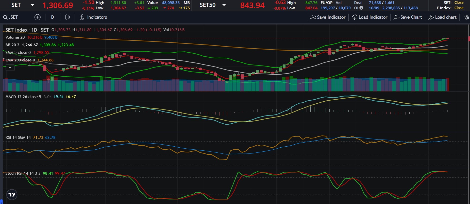Open the D timeframe interval selector
This screenshot has width=470, height=204.
click(53, 17)
